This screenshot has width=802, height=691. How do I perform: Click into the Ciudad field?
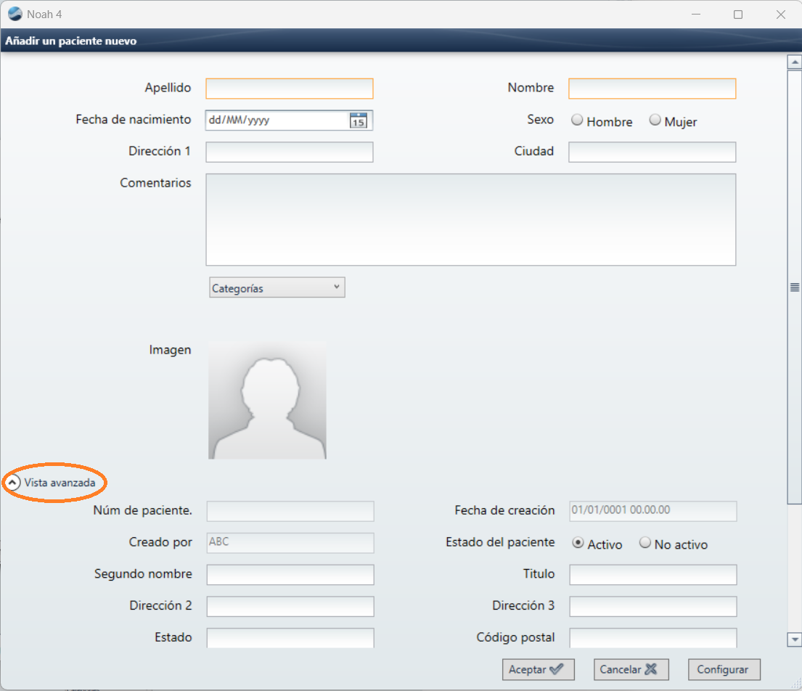652,152
